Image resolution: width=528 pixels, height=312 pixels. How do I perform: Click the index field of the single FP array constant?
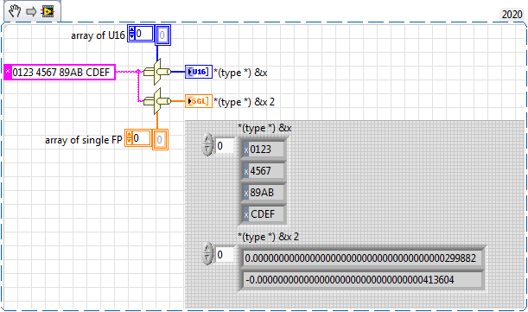(x=141, y=137)
